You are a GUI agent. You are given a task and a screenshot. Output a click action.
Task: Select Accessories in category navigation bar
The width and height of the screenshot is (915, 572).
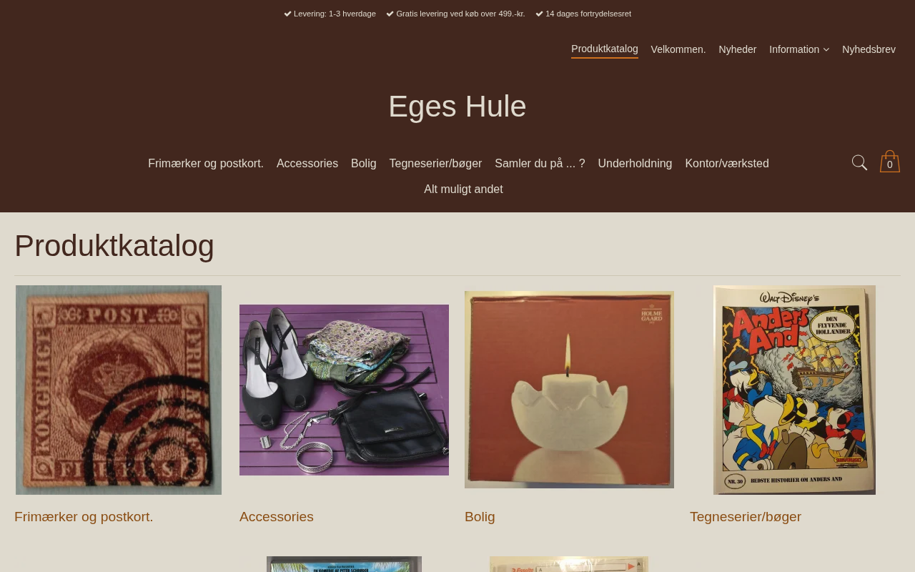point(307,164)
